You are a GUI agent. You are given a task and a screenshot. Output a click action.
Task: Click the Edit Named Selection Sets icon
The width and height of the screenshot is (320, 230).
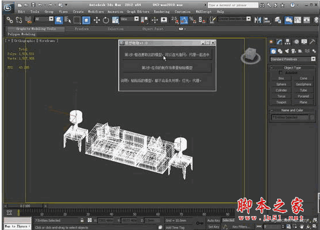(212, 20)
